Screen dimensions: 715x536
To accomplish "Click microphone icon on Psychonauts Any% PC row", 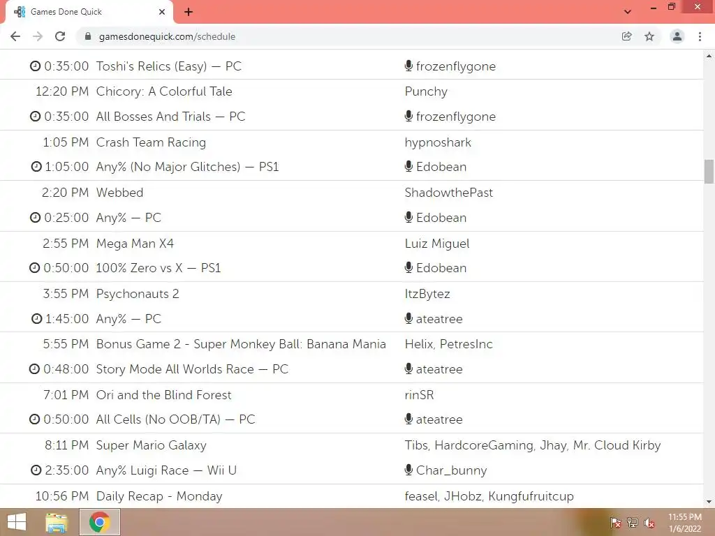I will click(x=408, y=318).
